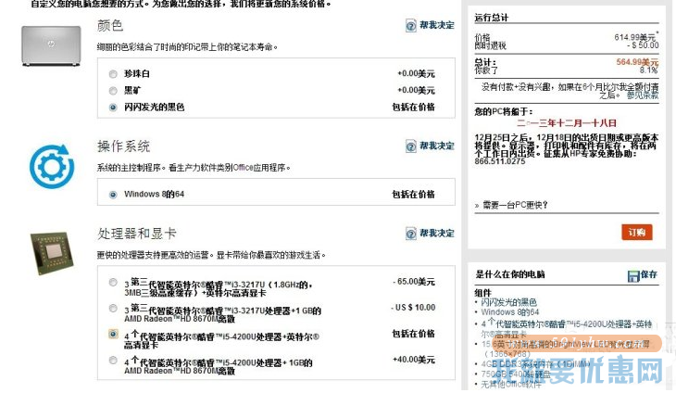Click the silver HP laptop image
Image resolution: width=676 pixels, height=393 pixels.
click(x=51, y=45)
